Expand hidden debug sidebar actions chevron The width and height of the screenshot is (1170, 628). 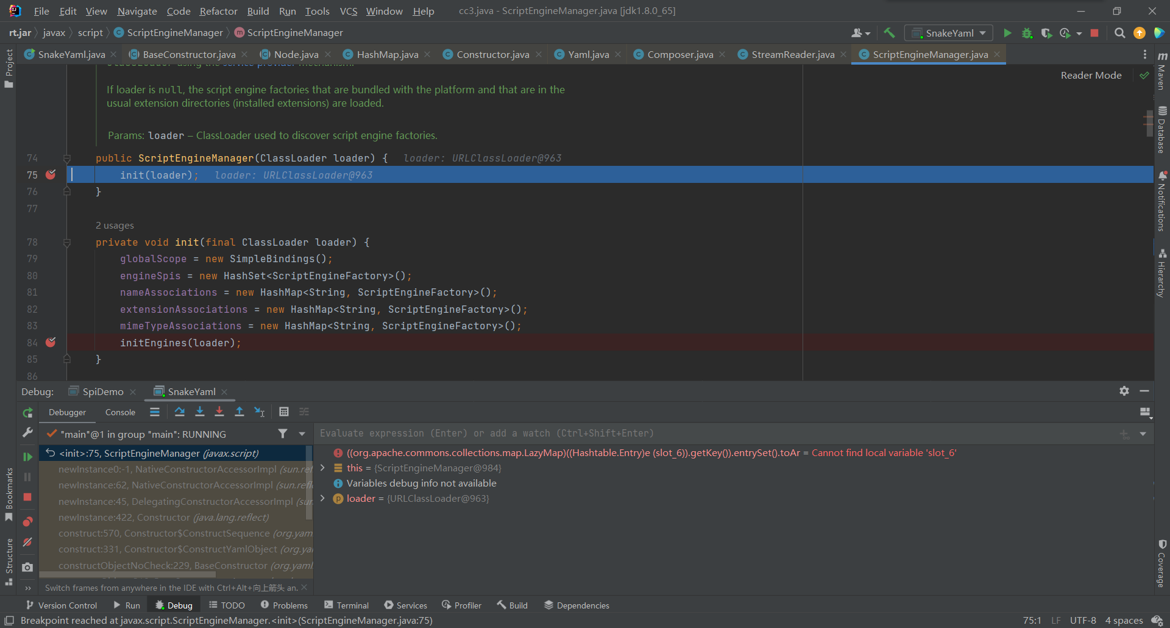[27, 588]
